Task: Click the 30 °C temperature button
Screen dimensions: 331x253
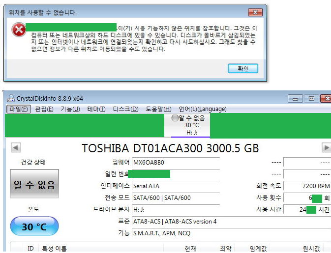Action: [x=34, y=226]
